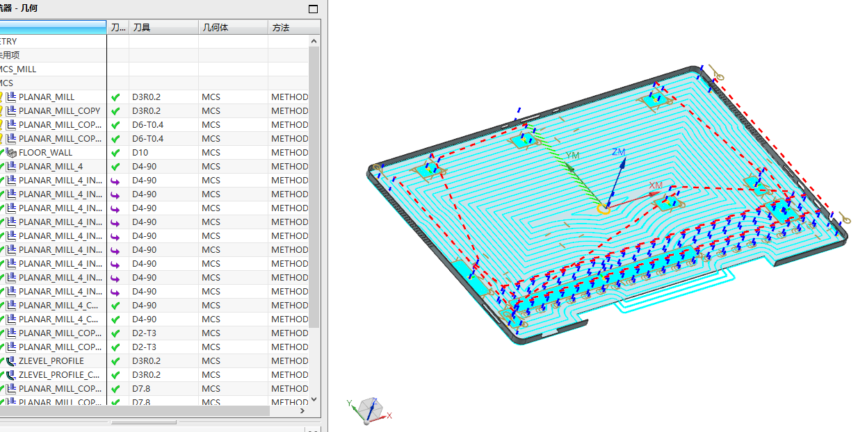The height and width of the screenshot is (432, 858).
Task: Click the green toolpath check in PLANAR_MILL_COPY row
Action: pos(115,111)
